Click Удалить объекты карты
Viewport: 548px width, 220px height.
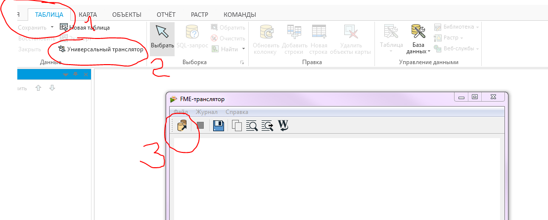click(350, 39)
